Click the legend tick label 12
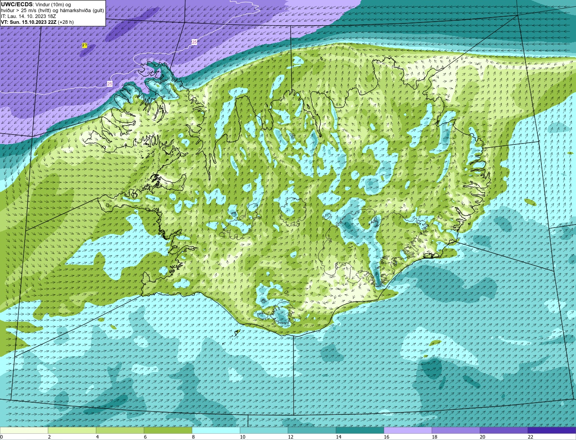The height and width of the screenshot is (440, 576). [x=291, y=437]
